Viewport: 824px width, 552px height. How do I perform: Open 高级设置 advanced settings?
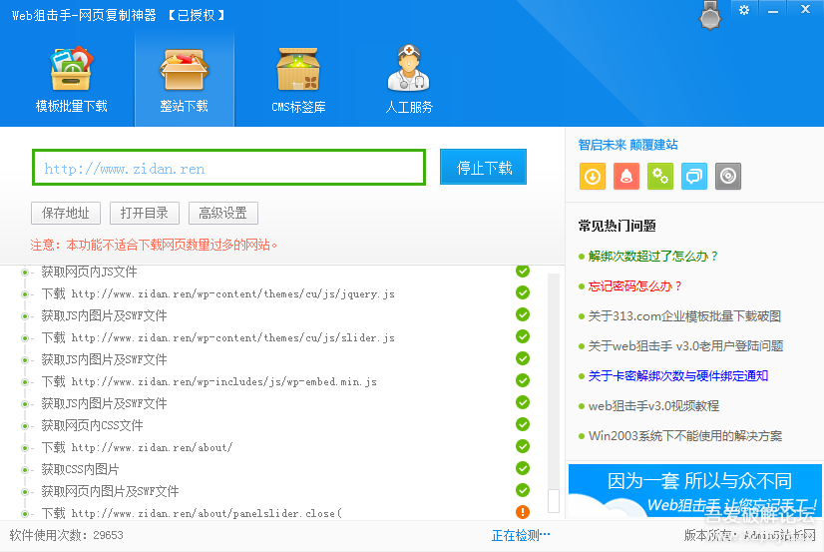(x=222, y=213)
